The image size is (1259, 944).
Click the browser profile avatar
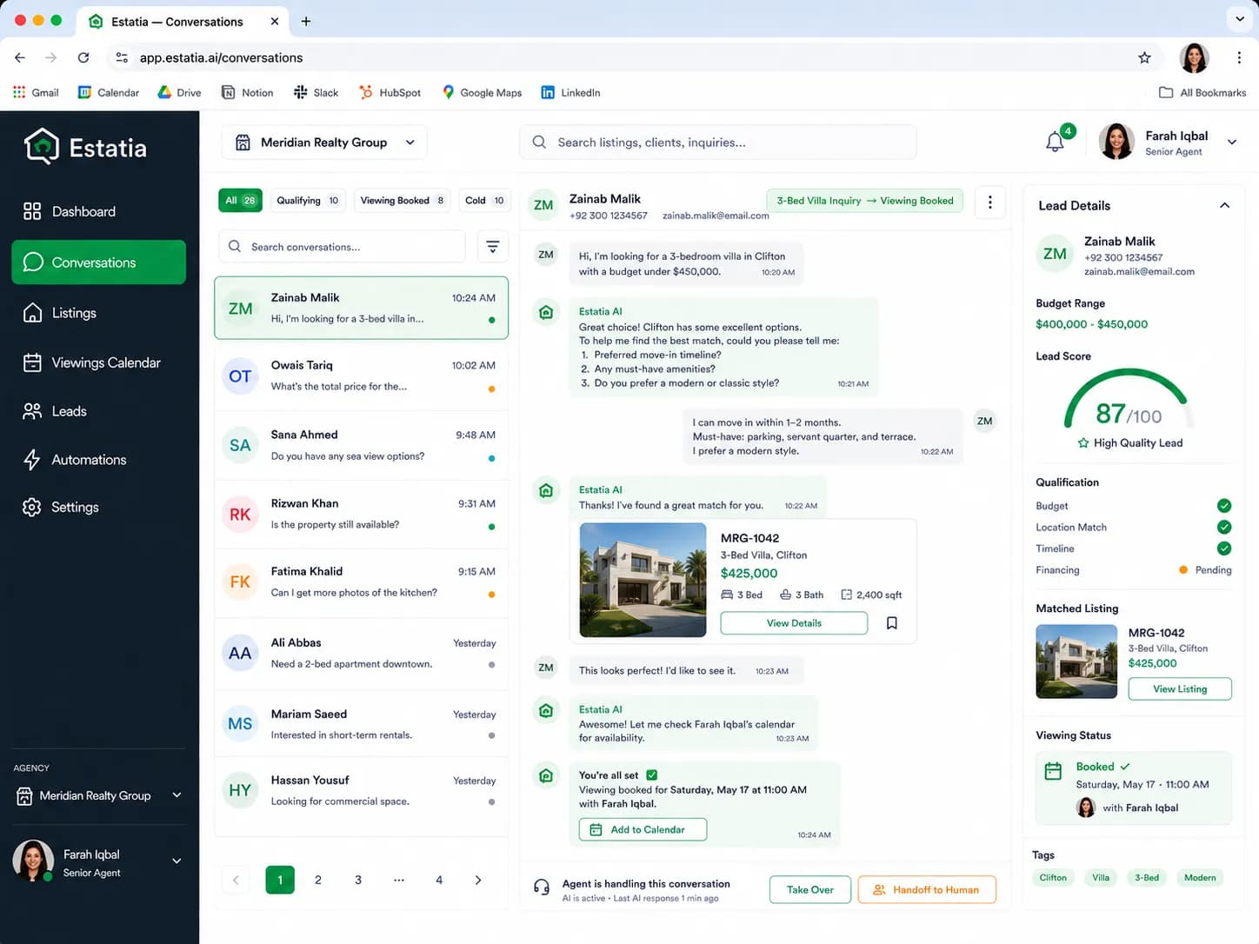(1194, 57)
